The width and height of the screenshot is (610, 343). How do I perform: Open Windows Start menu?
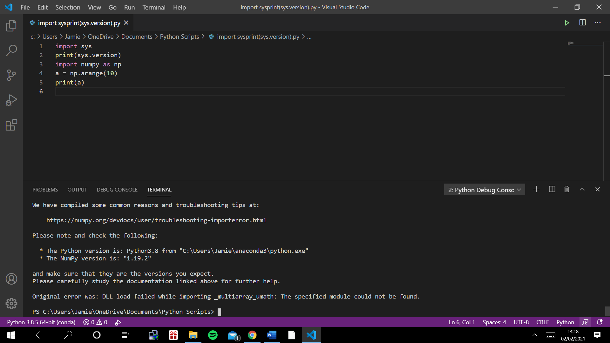pos(11,335)
